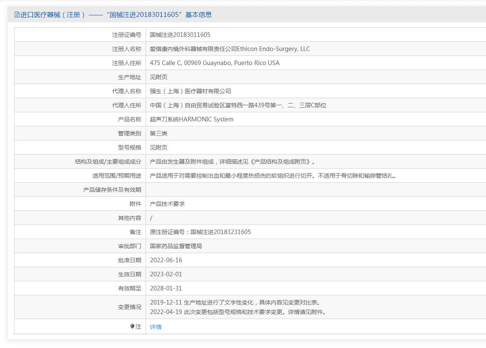Click the 变更情况 label
This screenshot has height=348, width=486.
[129, 307]
